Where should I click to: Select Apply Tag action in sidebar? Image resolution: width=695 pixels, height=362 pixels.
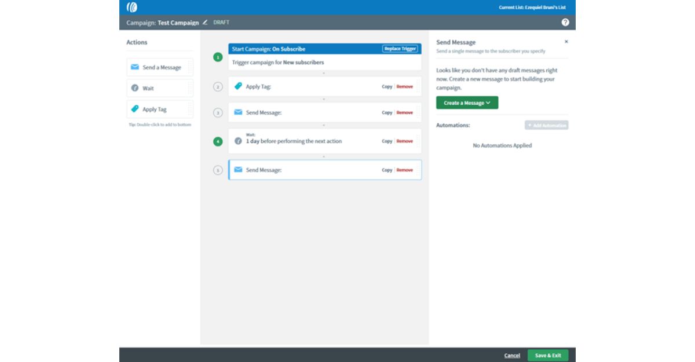tap(160, 109)
